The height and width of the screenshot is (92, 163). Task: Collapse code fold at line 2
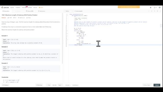tap(67, 16)
